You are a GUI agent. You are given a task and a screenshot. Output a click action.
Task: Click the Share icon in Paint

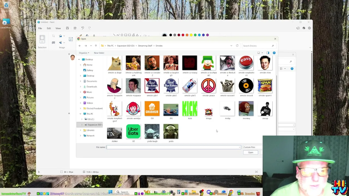75,28
